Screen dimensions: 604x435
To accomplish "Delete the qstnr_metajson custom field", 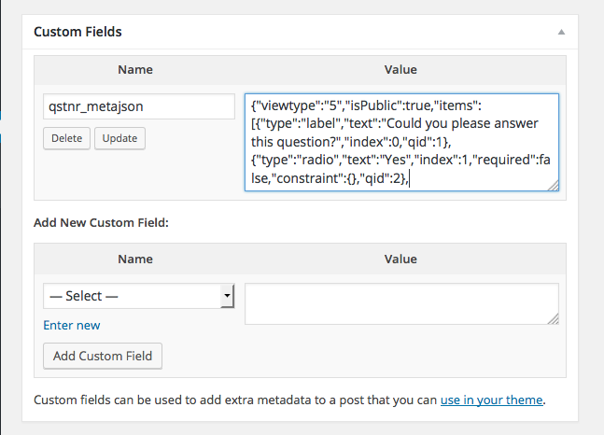I will [66, 138].
